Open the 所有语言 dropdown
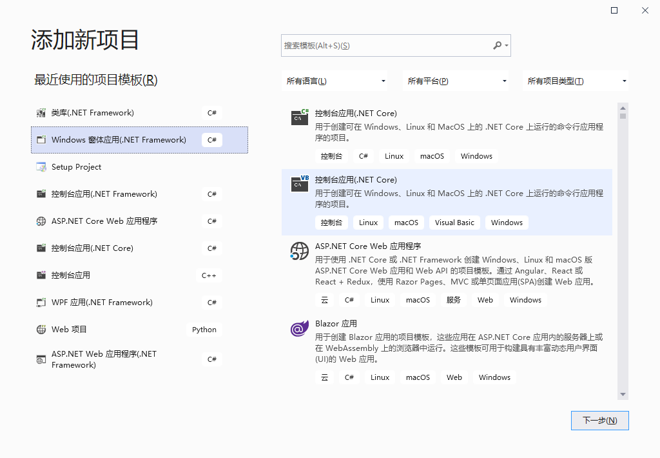The image size is (660, 458). point(335,81)
